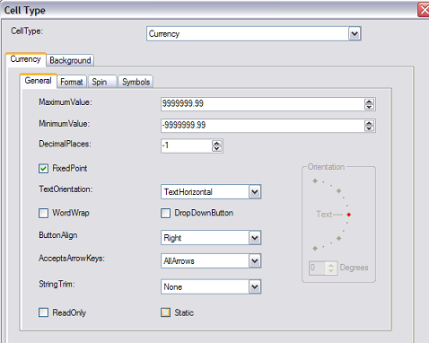The height and width of the screenshot is (343, 429).
Task: Decrease MaximumValue with spinner down arrow
Action: (369, 107)
